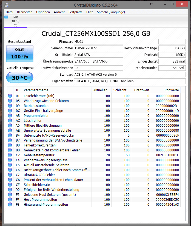The image size is (191, 226).
Task: Click the 30 °C temperature button
Action: [x=20, y=78]
